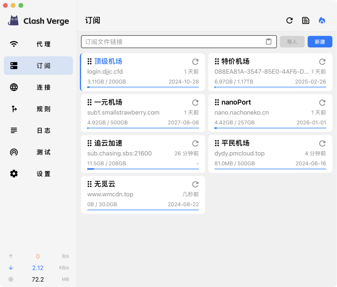337x287 pixels.
Task: Select the 无觅云 profile name
Action: 105,184
